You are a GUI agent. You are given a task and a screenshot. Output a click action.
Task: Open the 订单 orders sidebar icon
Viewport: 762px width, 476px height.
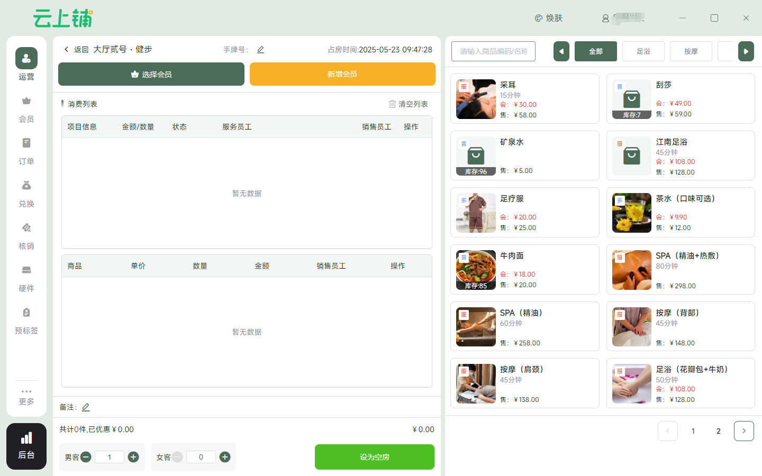click(26, 151)
